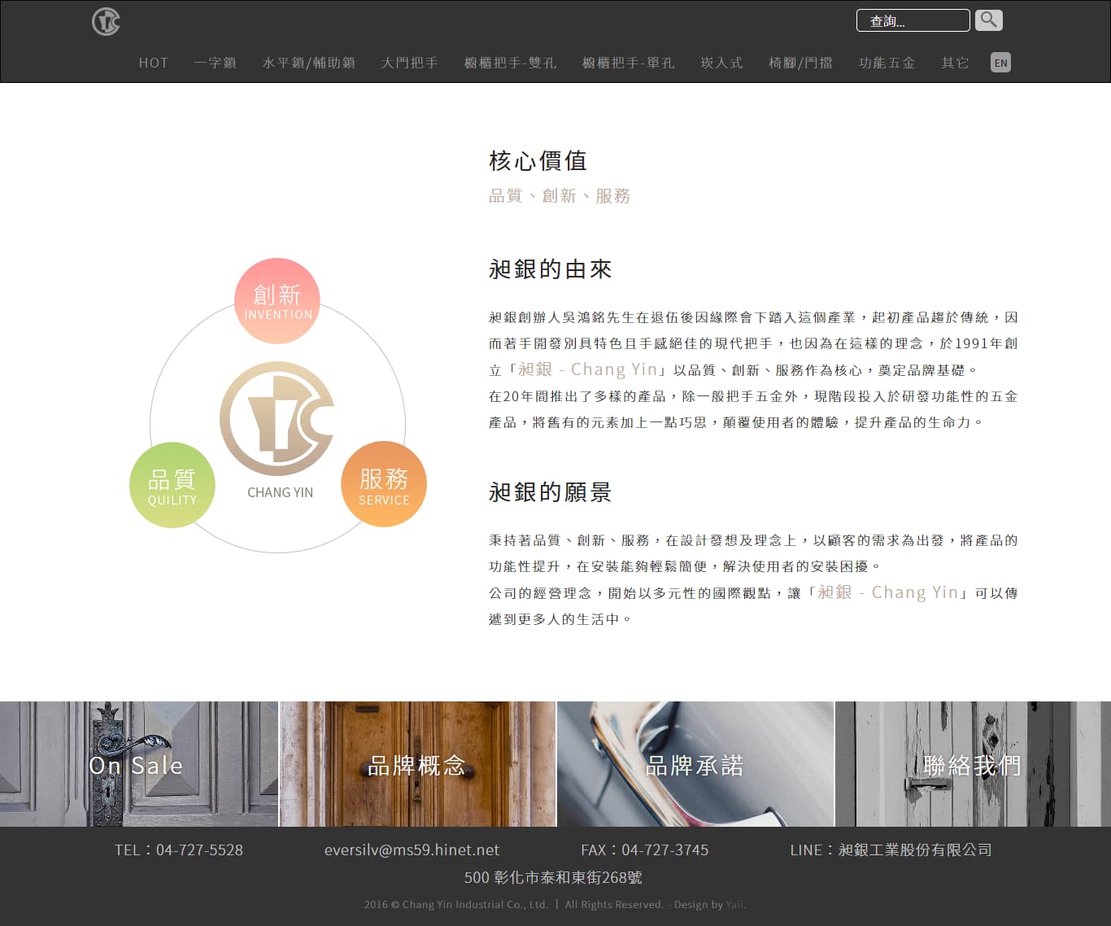Screen dimensions: 1111x926
Task: Click the pink 創新 Invention circle
Action: click(277, 301)
